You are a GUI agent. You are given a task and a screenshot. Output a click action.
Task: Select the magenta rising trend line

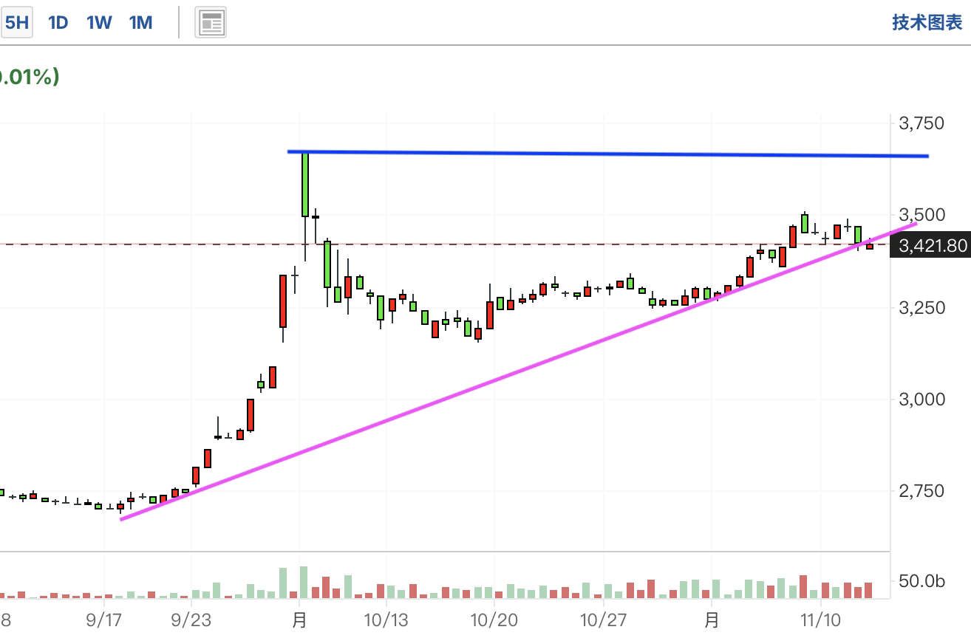click(517, 371)
